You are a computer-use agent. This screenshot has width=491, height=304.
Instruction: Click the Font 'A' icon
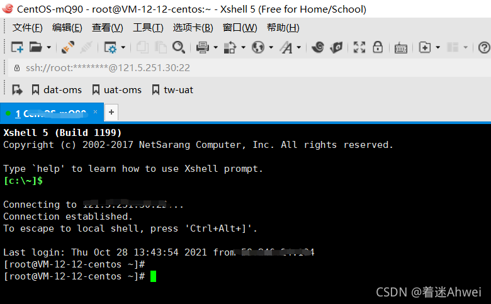pos(286,48)
